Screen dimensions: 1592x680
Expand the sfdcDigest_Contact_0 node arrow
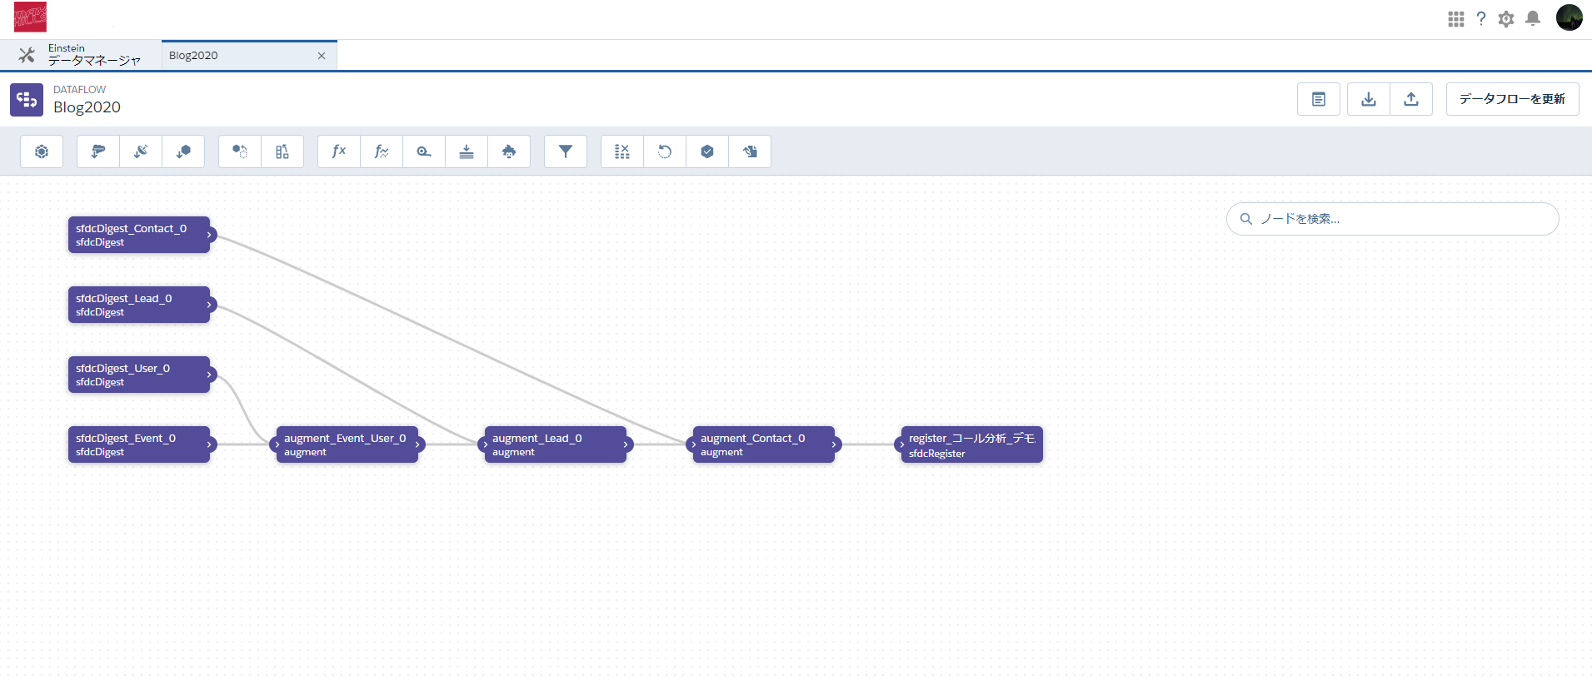tap(209, 235)
